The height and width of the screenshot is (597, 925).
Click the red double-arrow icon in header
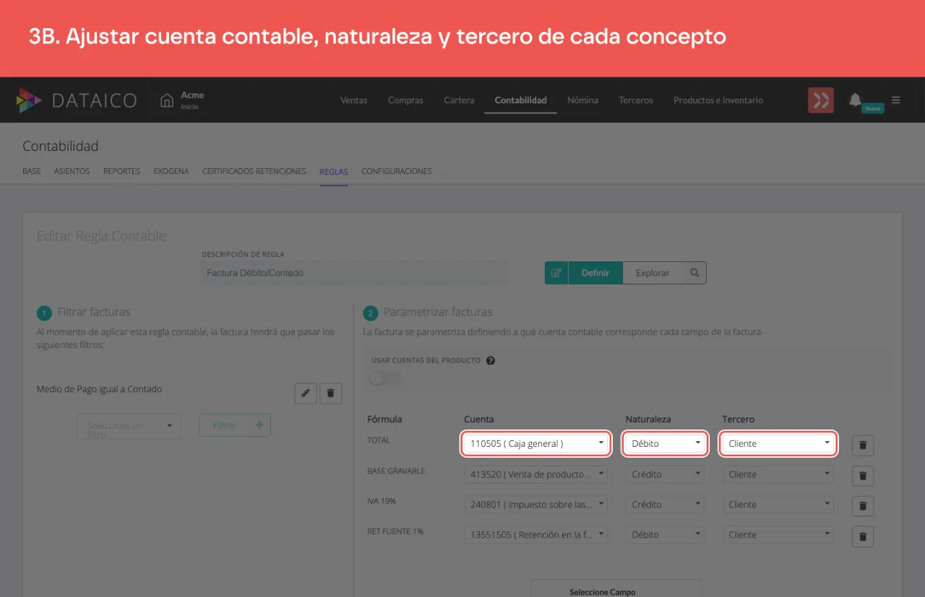coord(821,100)
